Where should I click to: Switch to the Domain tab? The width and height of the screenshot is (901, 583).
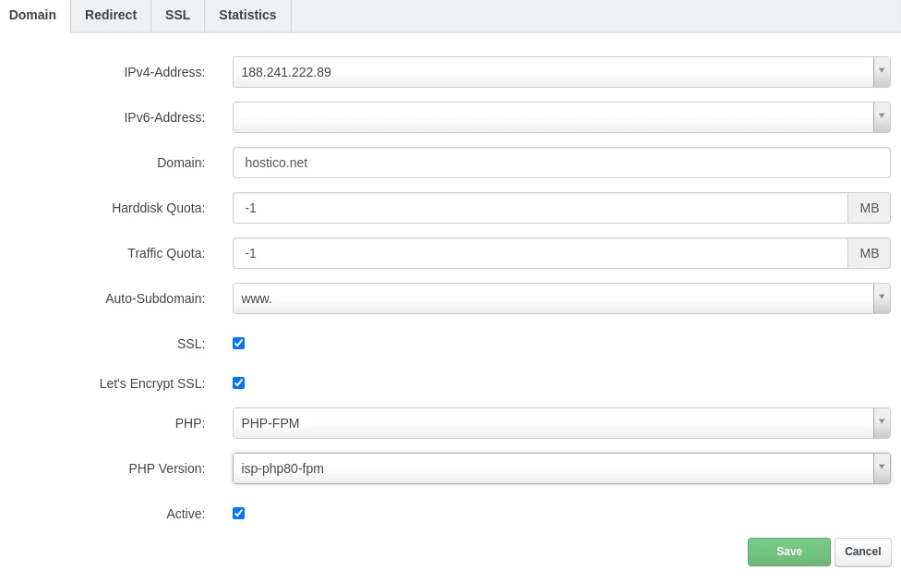pos(32,15)
